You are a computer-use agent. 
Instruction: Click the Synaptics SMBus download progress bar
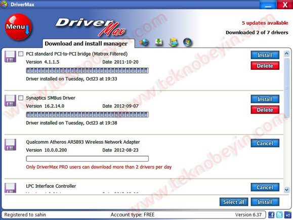87,114
